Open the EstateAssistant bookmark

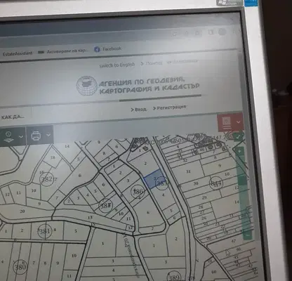tap(18, 53)
